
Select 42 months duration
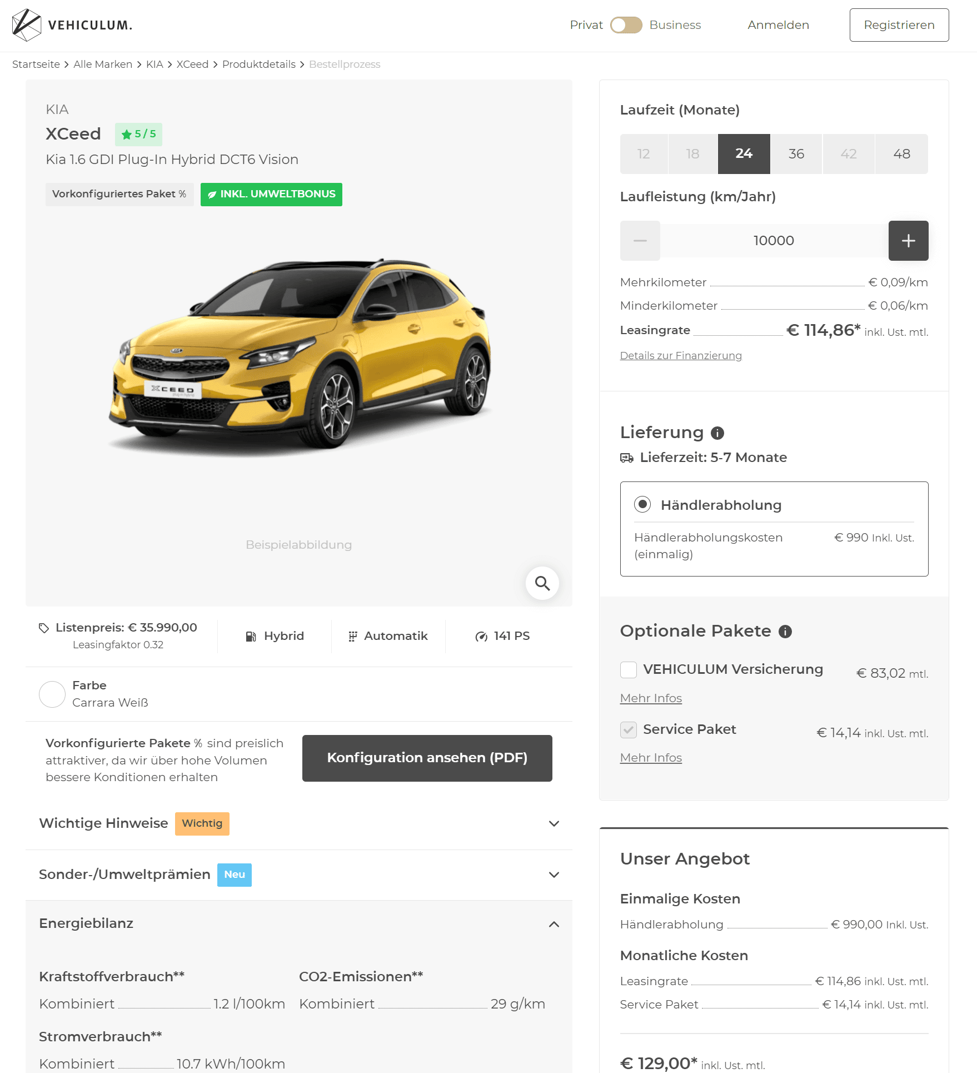click(x=849, y=154)
